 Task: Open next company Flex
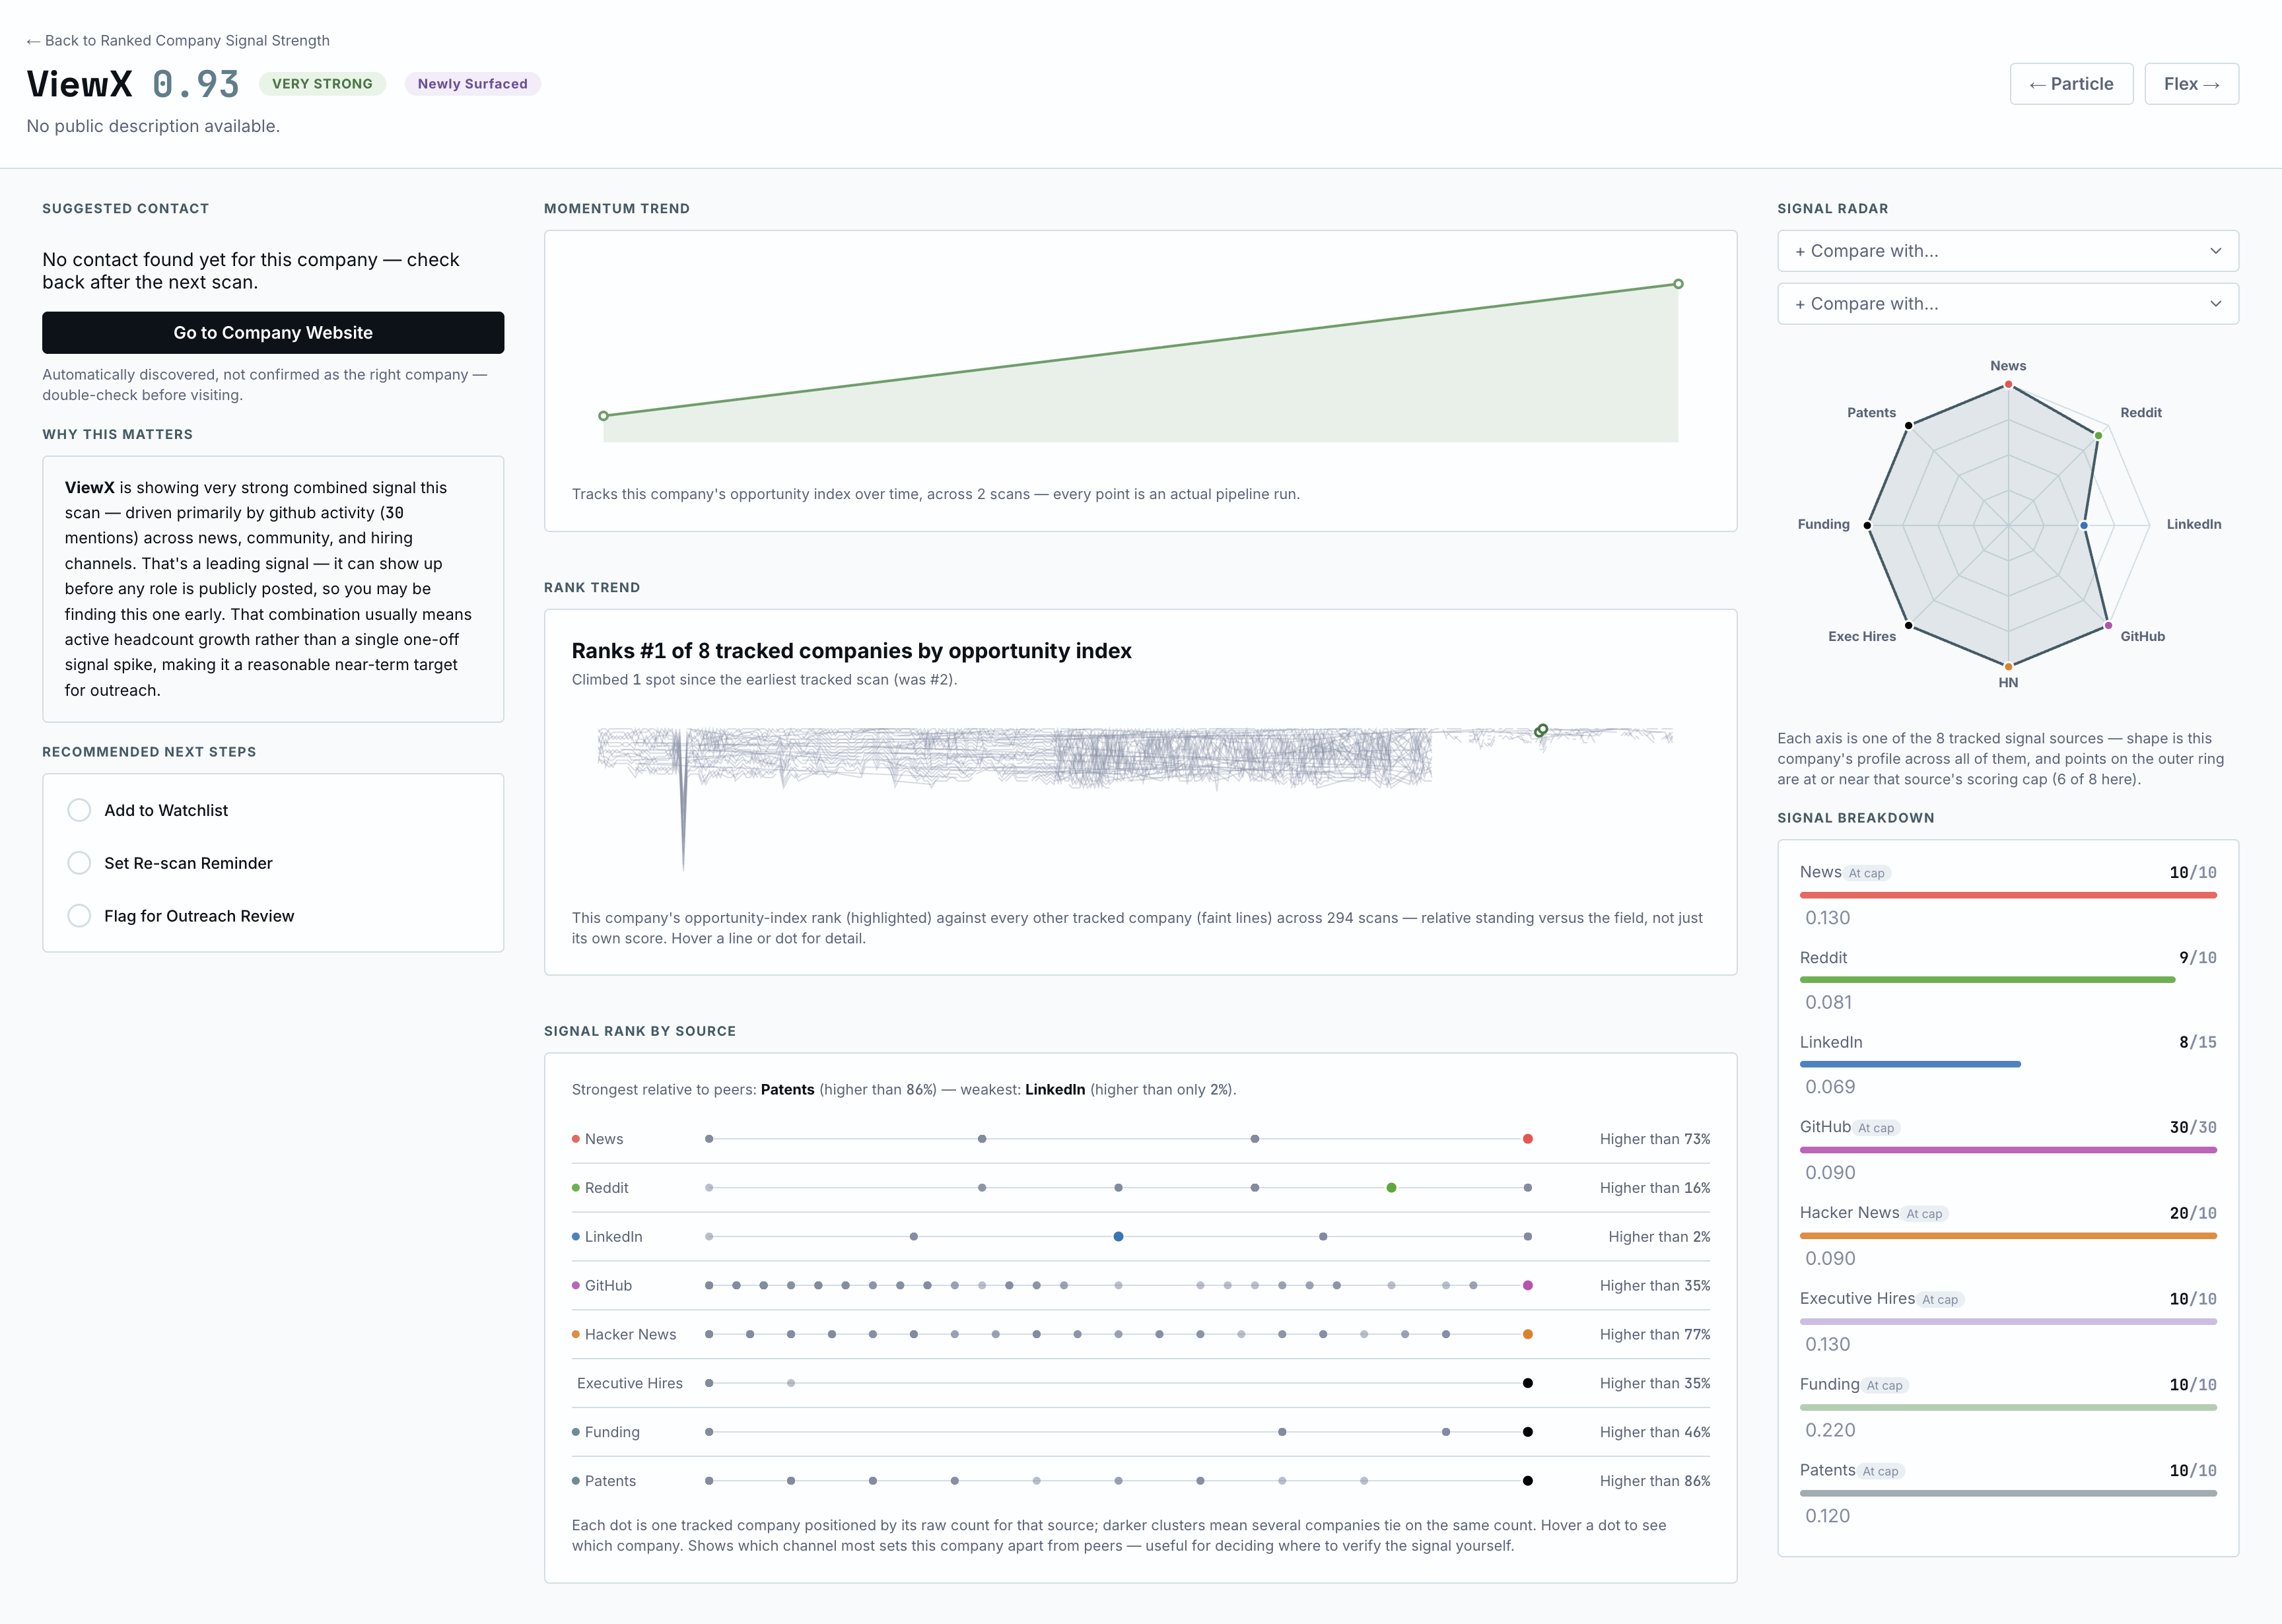pyautogui.click(x=2191, y=84)
